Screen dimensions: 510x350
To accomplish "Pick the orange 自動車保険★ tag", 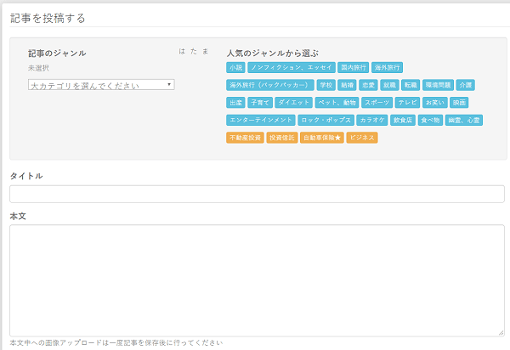I will pyautogui.click(x=322, y=138).
